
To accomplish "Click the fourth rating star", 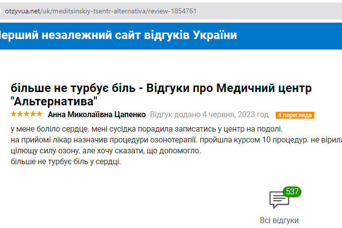I will pyautogui.click(x=33, y=114).
